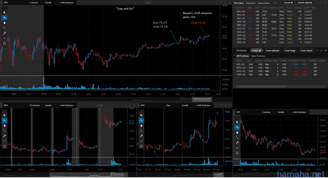
Task: Select line tool in 15 minutes chart
Action: (x=4, y=131)
